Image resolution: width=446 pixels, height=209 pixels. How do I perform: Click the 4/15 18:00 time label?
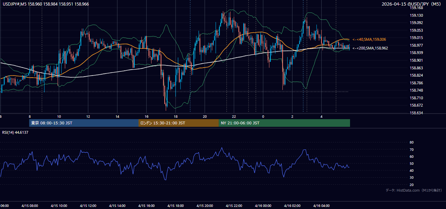pyautogui.click(x=176, y=206)
